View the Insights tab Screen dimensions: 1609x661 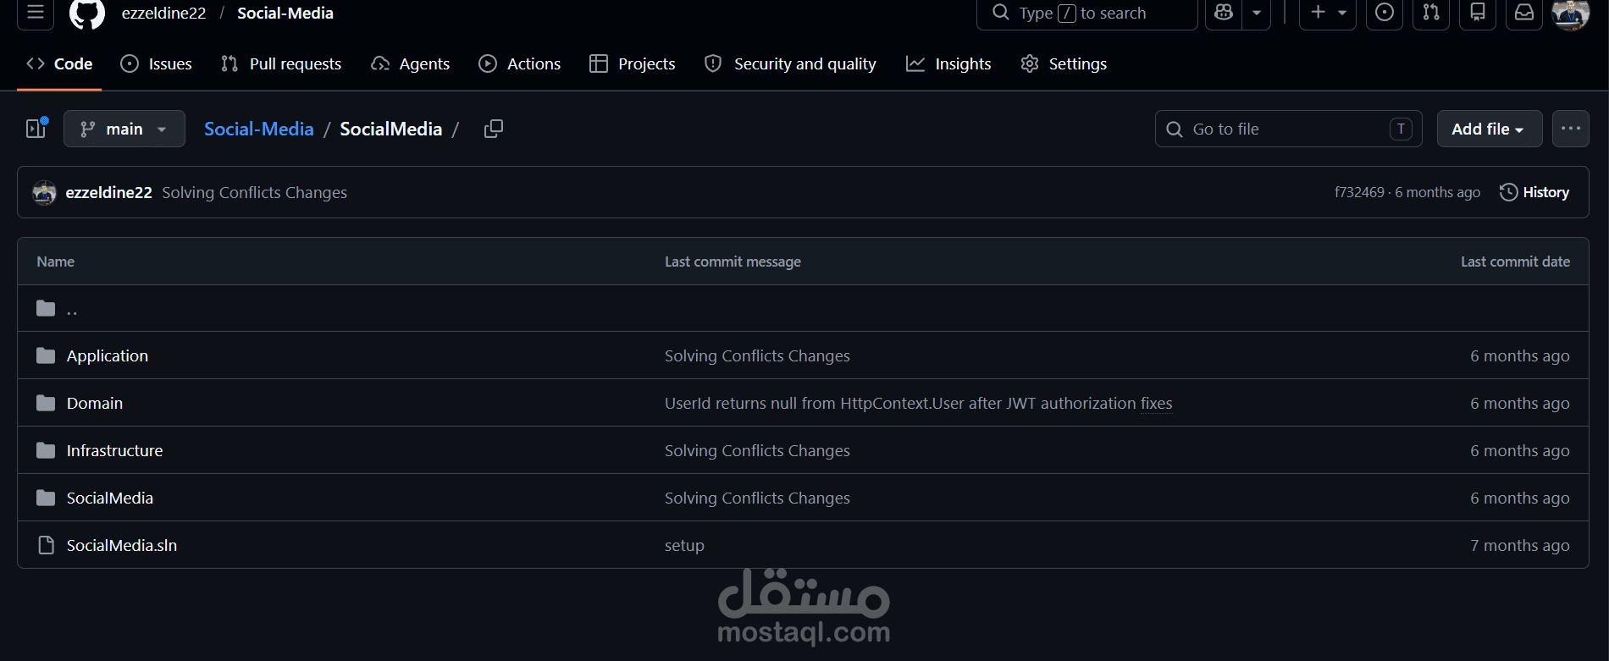pyautogui.click(x=948, y=63)
